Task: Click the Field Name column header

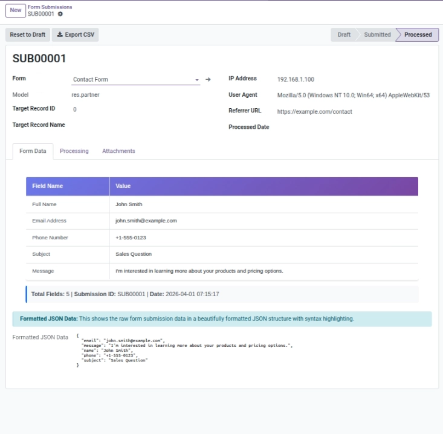Action: tap(68, 186)
